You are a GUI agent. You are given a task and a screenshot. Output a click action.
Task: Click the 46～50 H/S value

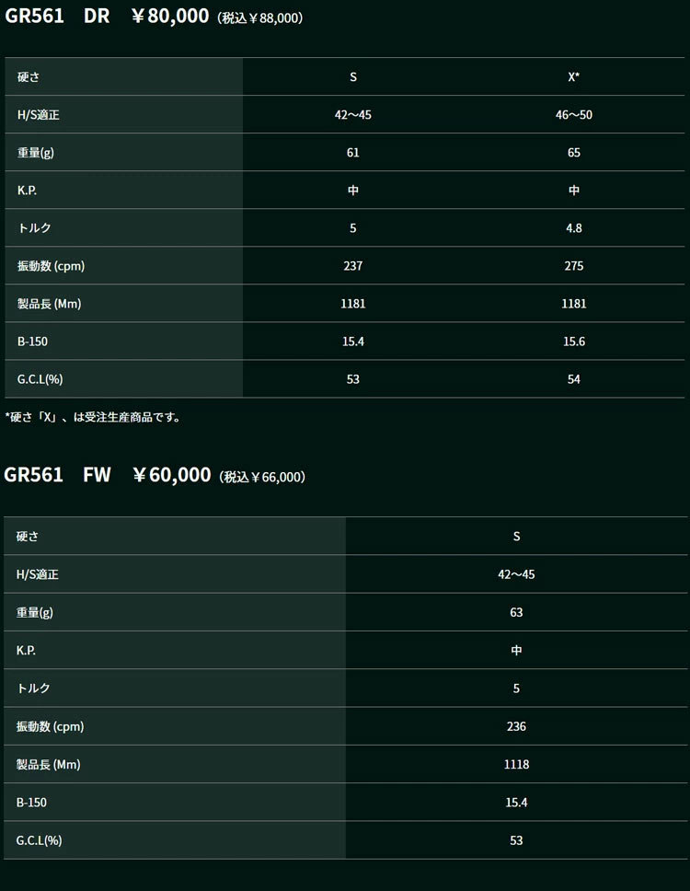[573, 115]
